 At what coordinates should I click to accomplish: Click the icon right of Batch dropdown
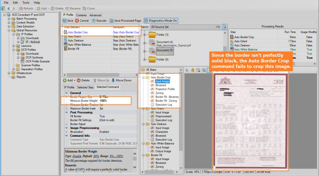pyautogui.click(x=224, y=27)
